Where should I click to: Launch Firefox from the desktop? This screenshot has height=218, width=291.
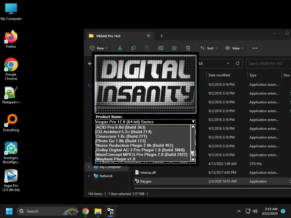[11, 39]
